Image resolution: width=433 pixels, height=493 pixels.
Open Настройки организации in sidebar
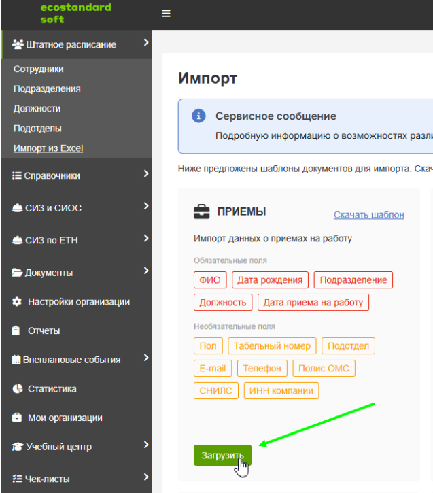[x=79, y=302]
